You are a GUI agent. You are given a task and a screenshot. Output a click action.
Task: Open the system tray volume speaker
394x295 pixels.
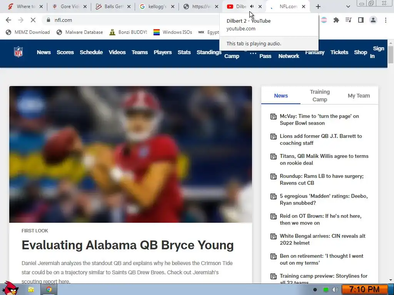pos(335,290)
